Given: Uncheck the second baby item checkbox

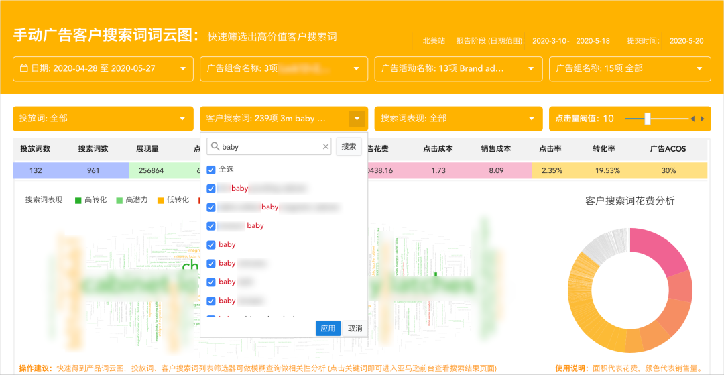Looking at the screenshot, I should point(211,207).
